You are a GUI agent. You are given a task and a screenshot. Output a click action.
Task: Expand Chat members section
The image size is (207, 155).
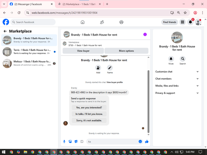[x=177, y=79]
